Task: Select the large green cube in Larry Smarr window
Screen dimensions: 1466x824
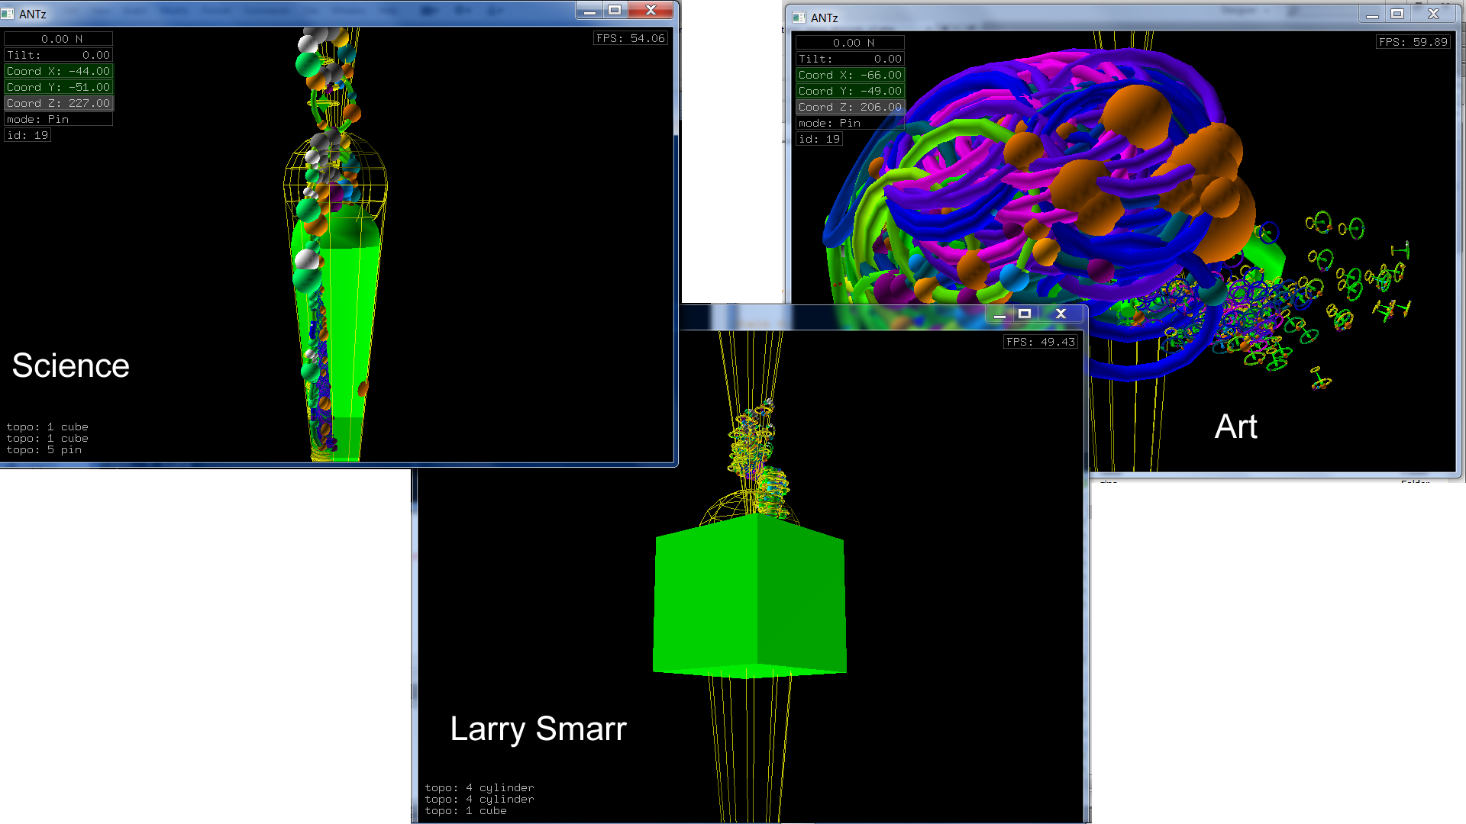Action: (x=750, y=595)
